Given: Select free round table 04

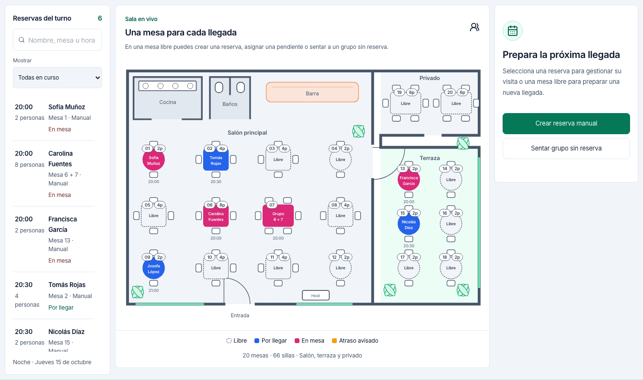Looking at the screenshot, I should click(x=341, y=160).
